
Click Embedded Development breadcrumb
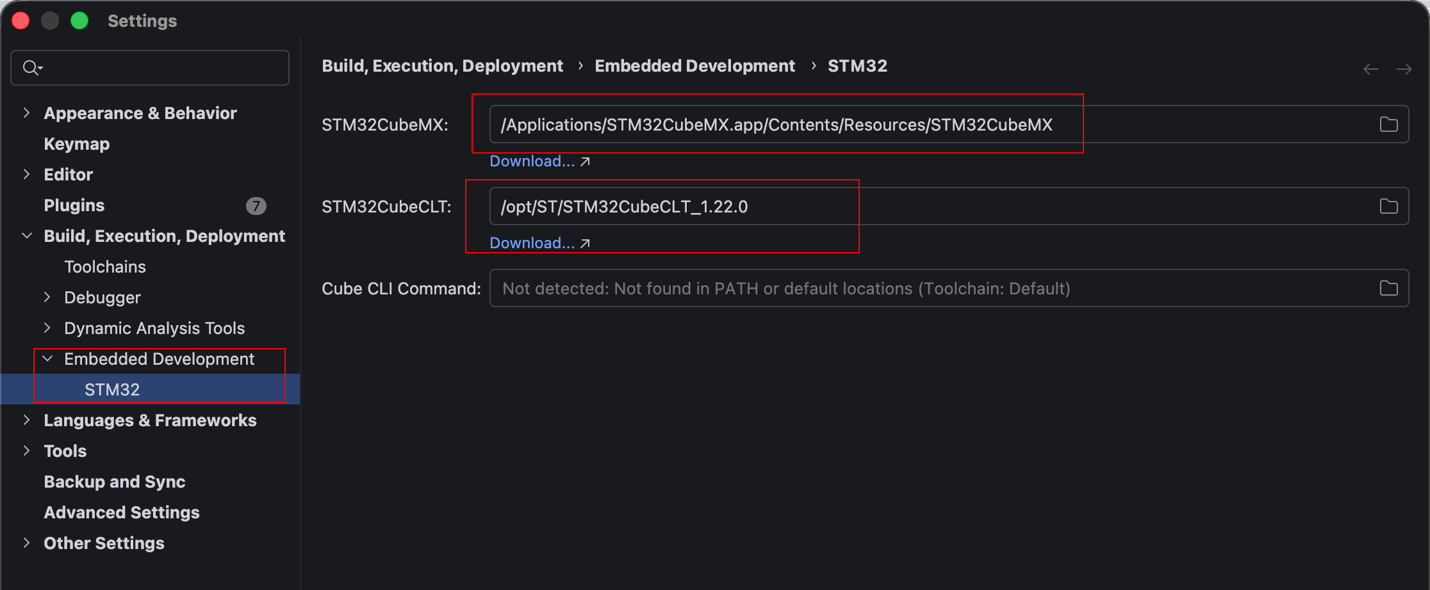coord(694,66)
